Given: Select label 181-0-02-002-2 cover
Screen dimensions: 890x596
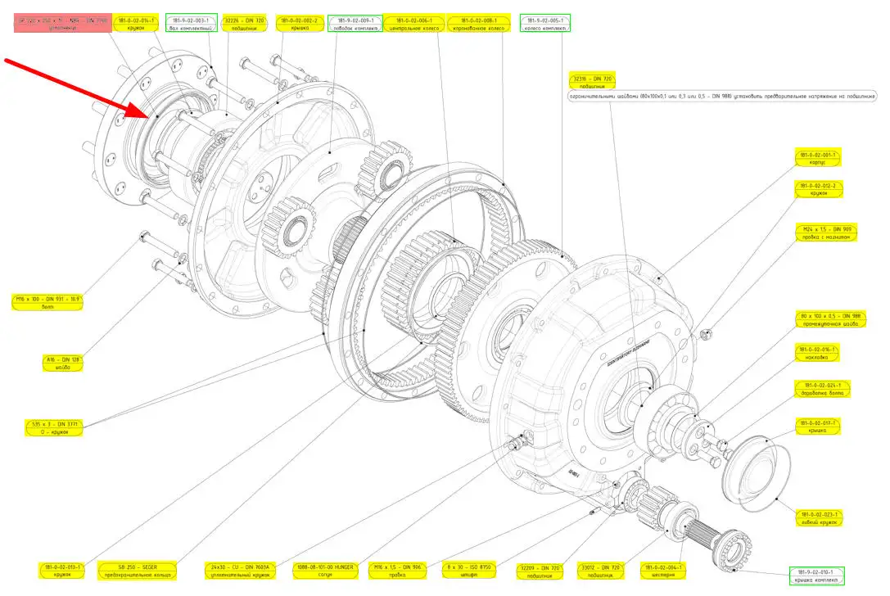Looking at the screenshot, I should 299,23.
